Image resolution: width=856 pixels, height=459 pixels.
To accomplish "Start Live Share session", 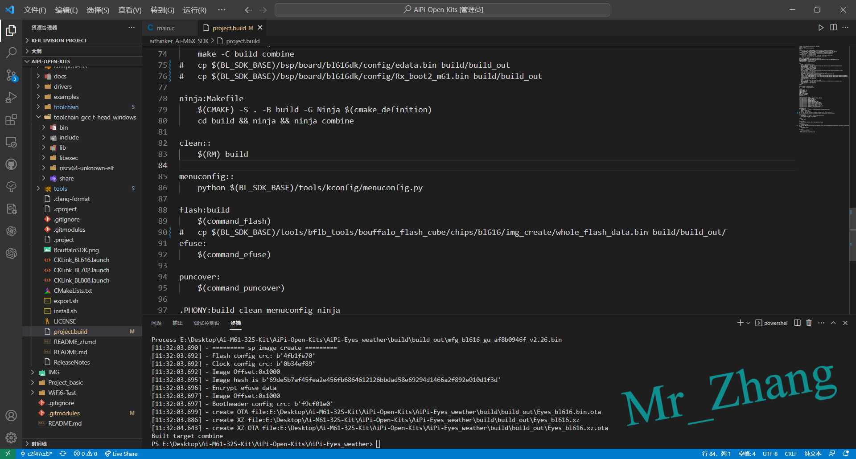I will click(121, 454).
